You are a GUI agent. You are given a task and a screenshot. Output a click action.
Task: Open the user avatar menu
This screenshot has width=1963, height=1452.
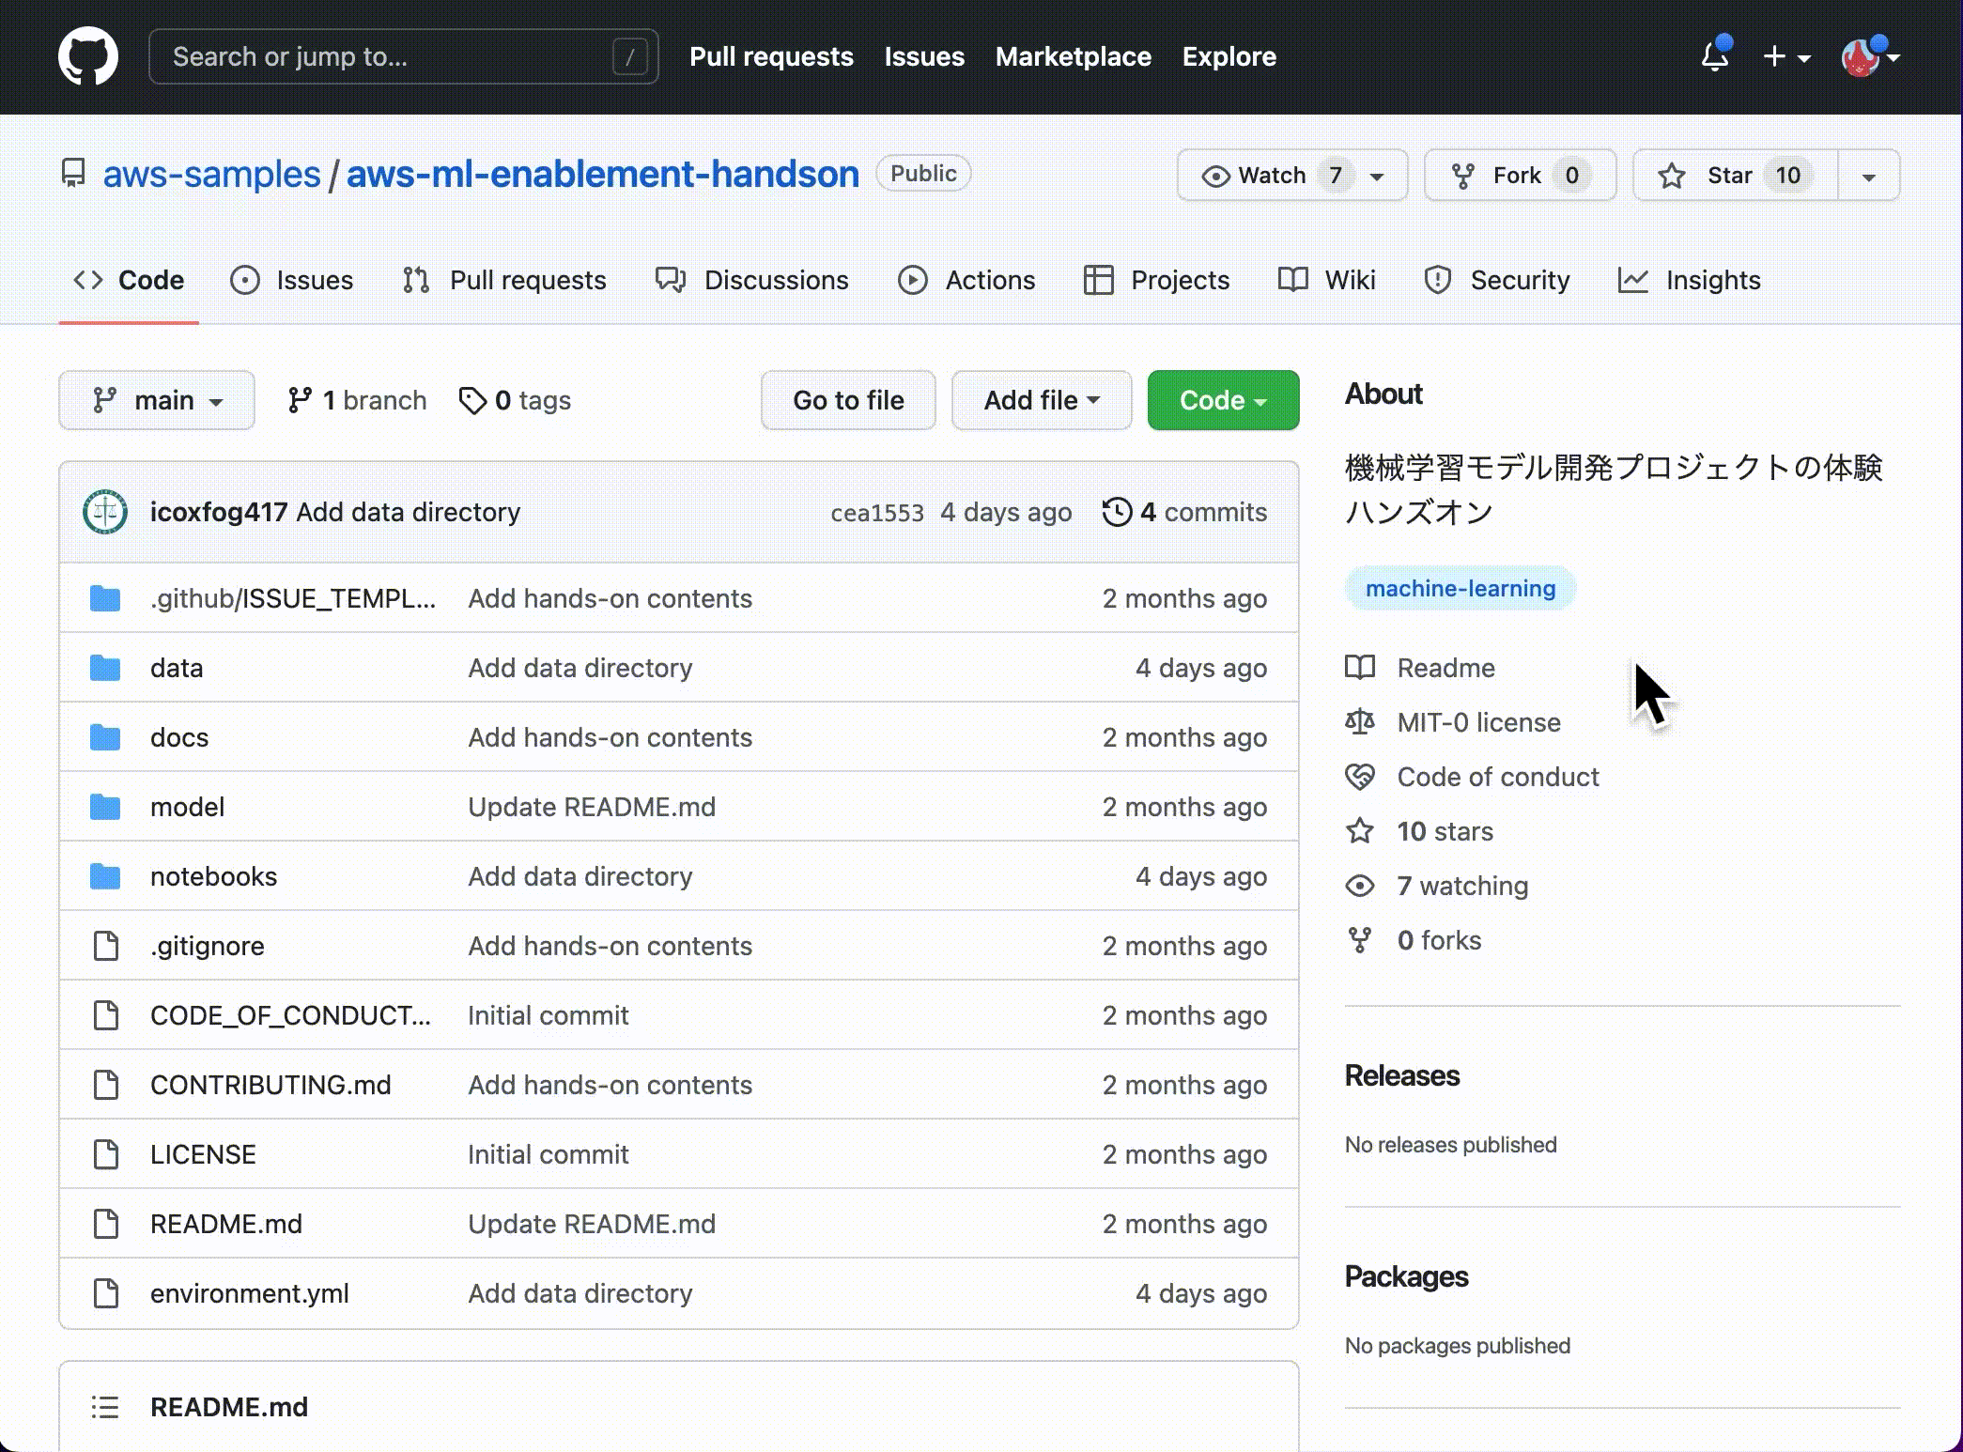pyautogui.click(x=1871, y=56)
